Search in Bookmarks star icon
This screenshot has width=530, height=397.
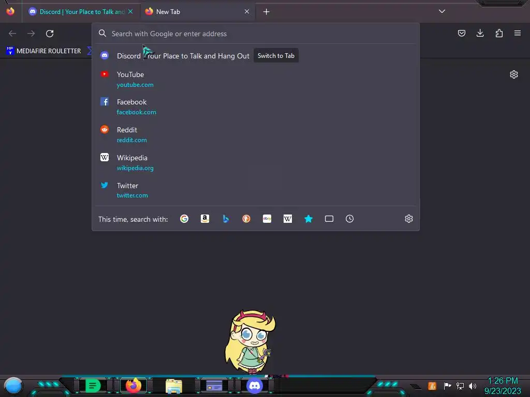(x=308, y=219)
